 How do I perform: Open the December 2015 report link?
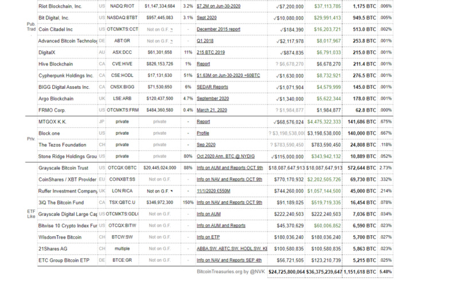coord(219,29)
